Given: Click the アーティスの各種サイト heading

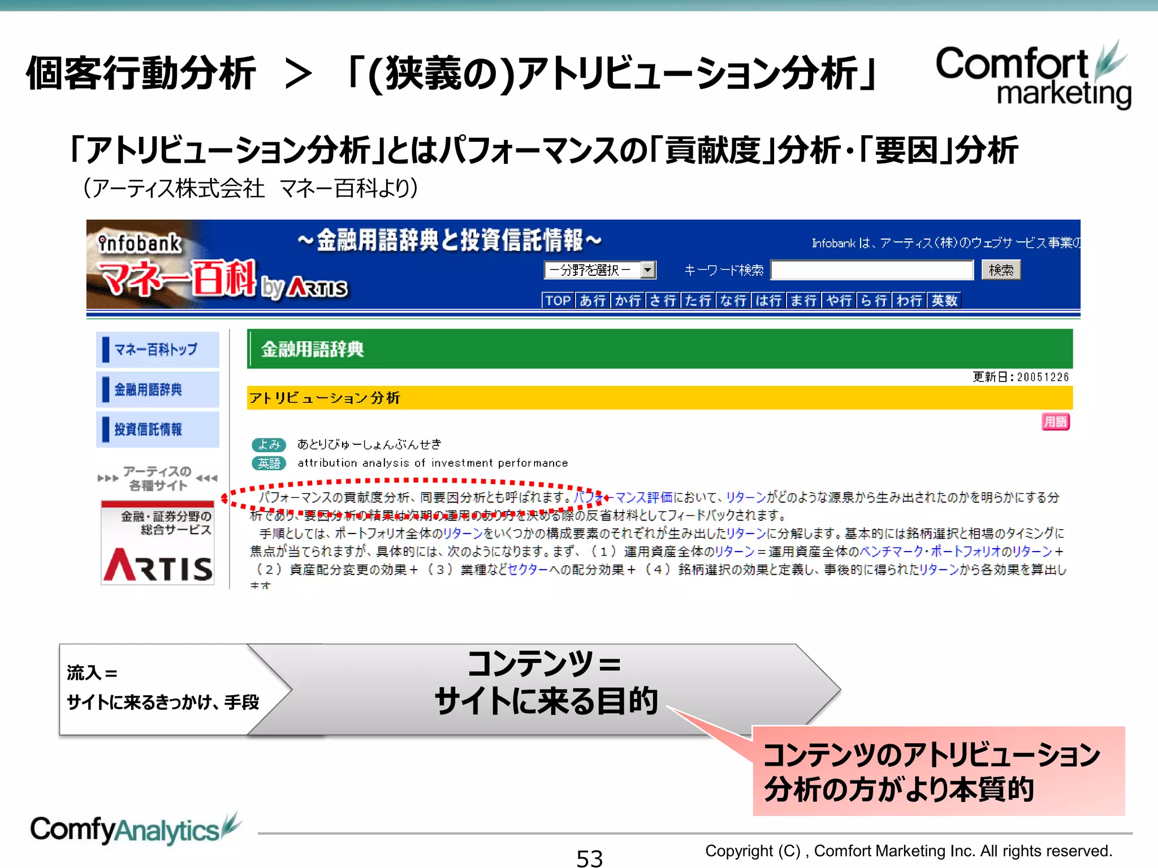Looking at the screenshot, I should [158, 478].
